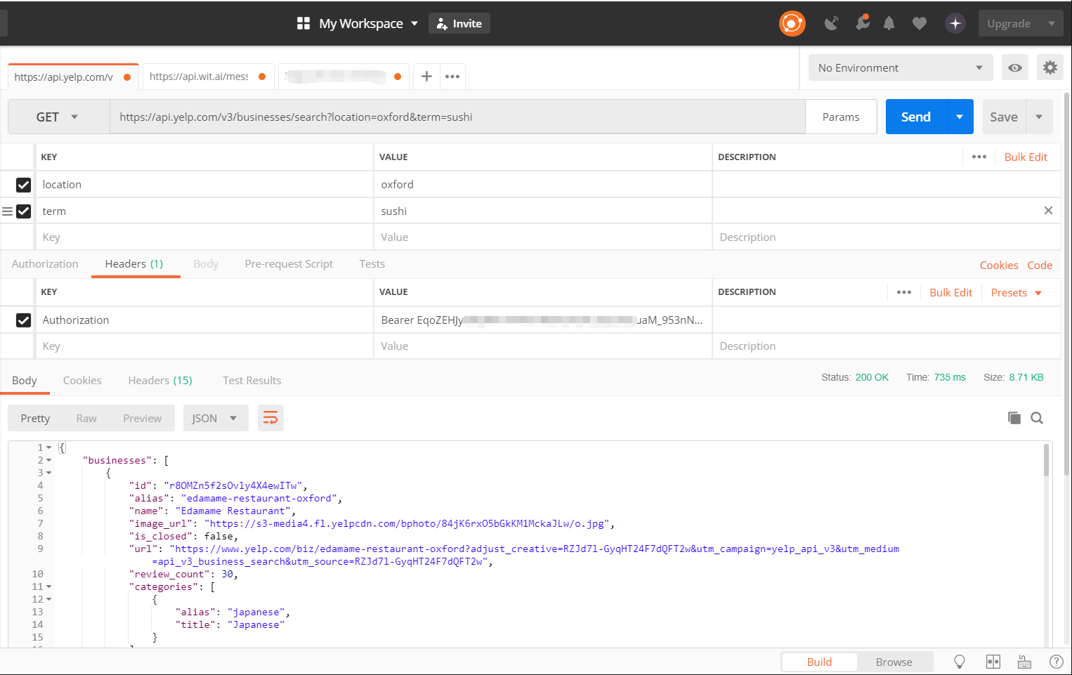Screen dimensions: 1072x675
Task: Click the Postman sync status icon
Action: point(792,23)
